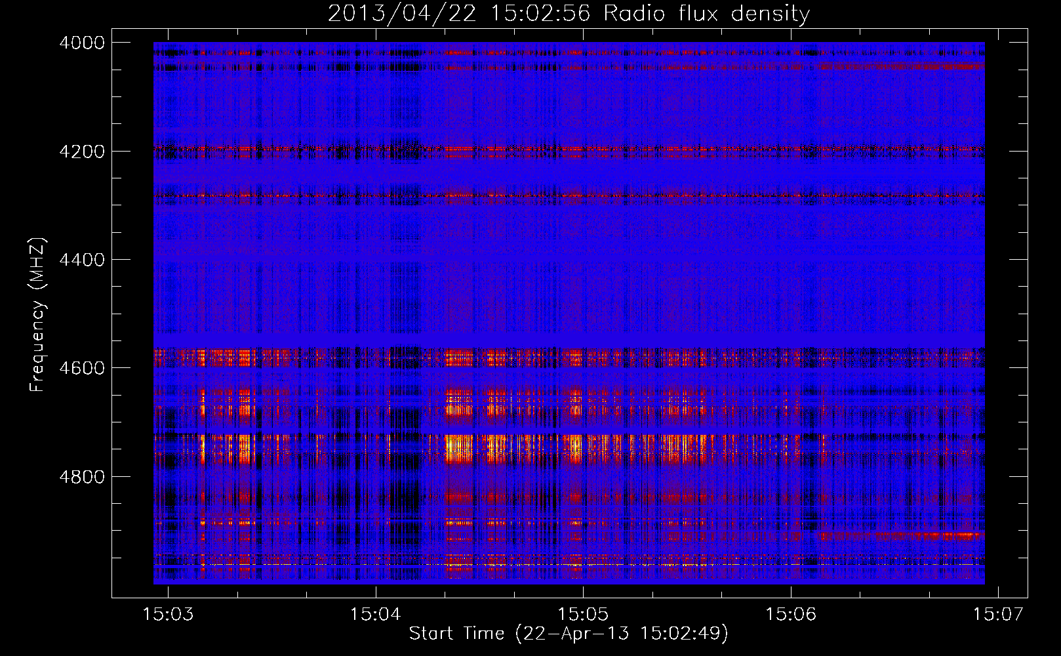Click the '4200' frequency axis label
Image resolution: width=1061 pixels, height=656 pixels.
point(82,152)
